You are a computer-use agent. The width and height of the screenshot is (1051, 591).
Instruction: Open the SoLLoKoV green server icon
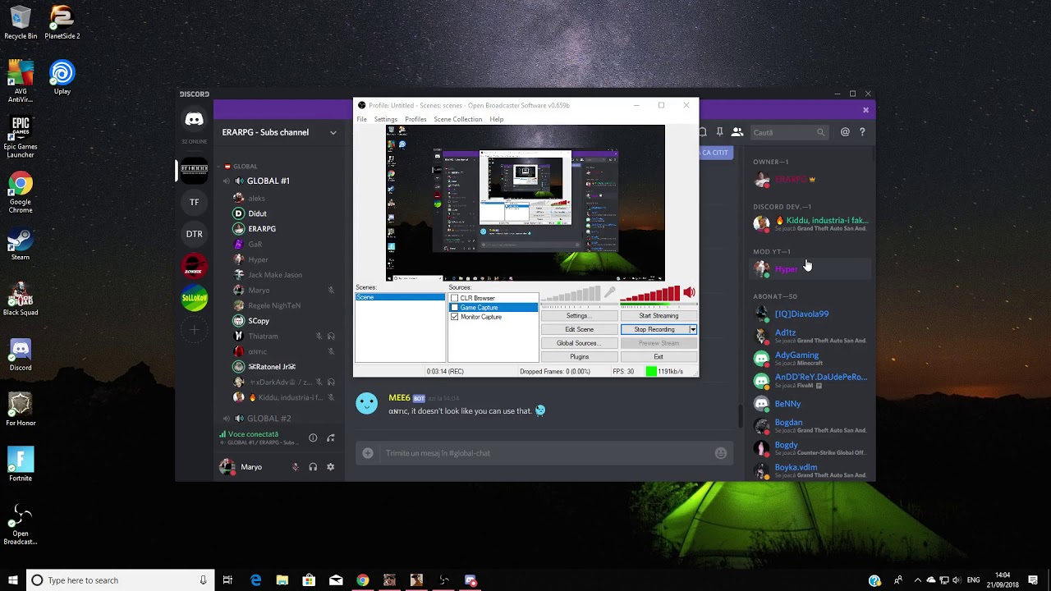pos(194,298)
